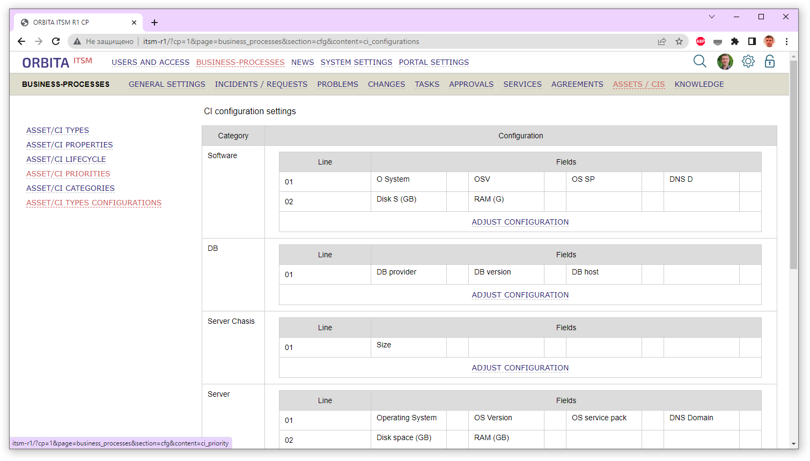Click ADJUST CONFIGURATION for Server Chasis

tap(520, 368)
